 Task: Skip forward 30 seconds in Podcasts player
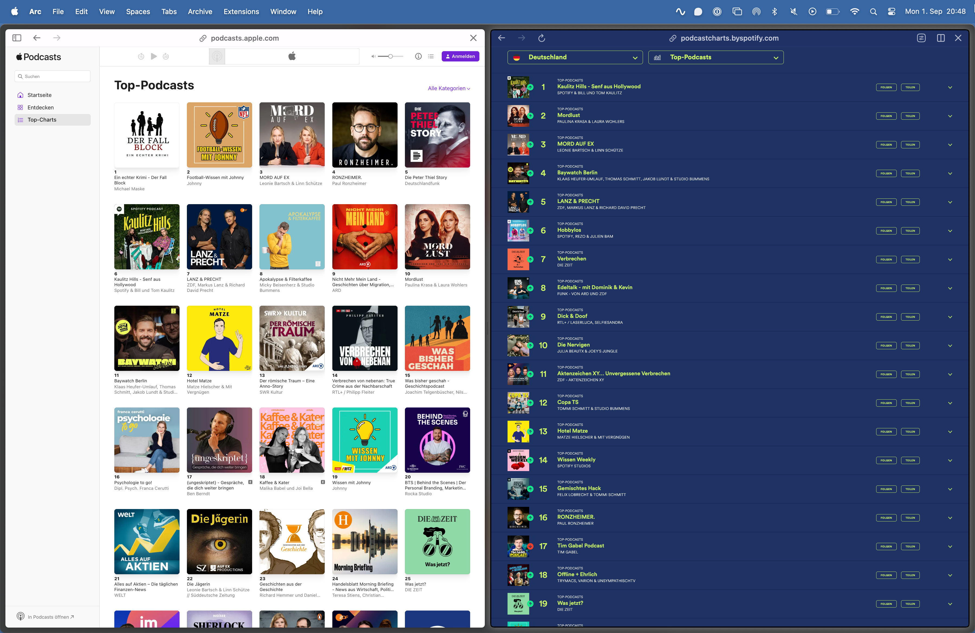coord(166,57)
